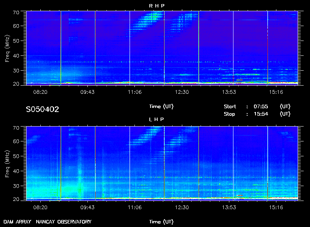The width and height of the screenshot is (310, 227).
Task: Click the 15:16 tick label on RHP plot
Action: pos(276,92)
